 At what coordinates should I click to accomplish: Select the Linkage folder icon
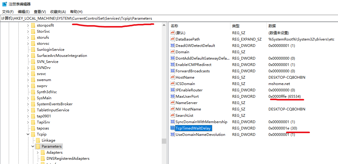38,140
